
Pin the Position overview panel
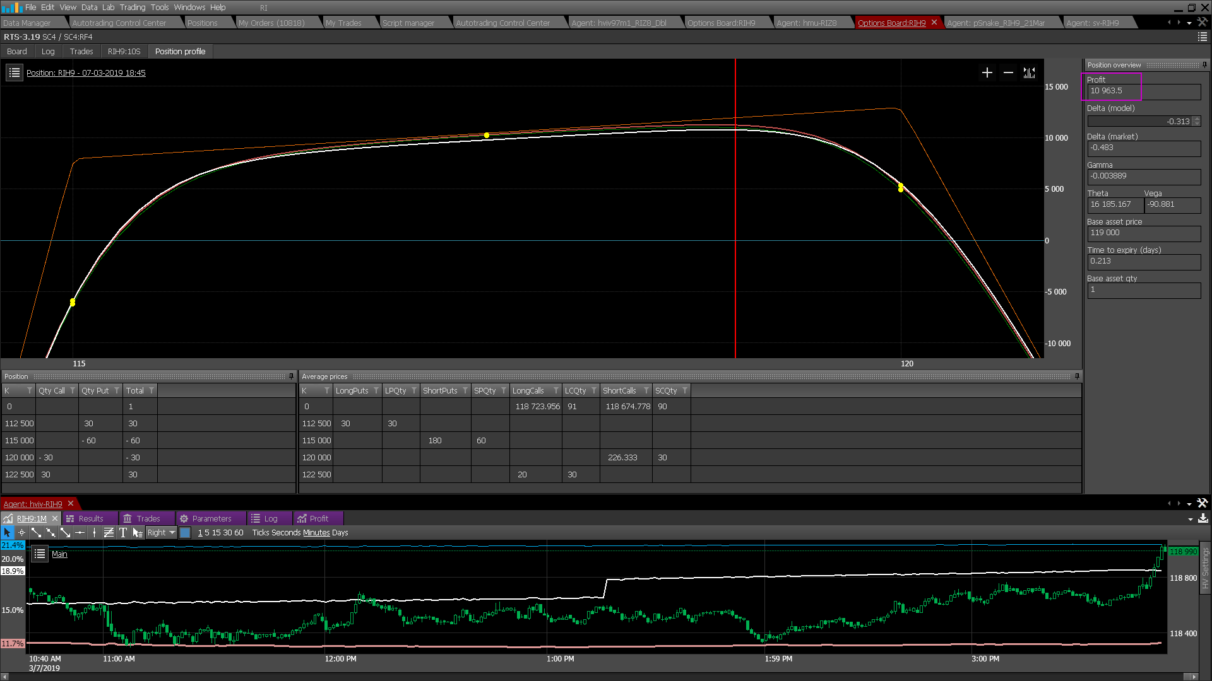pos(1204,65)
